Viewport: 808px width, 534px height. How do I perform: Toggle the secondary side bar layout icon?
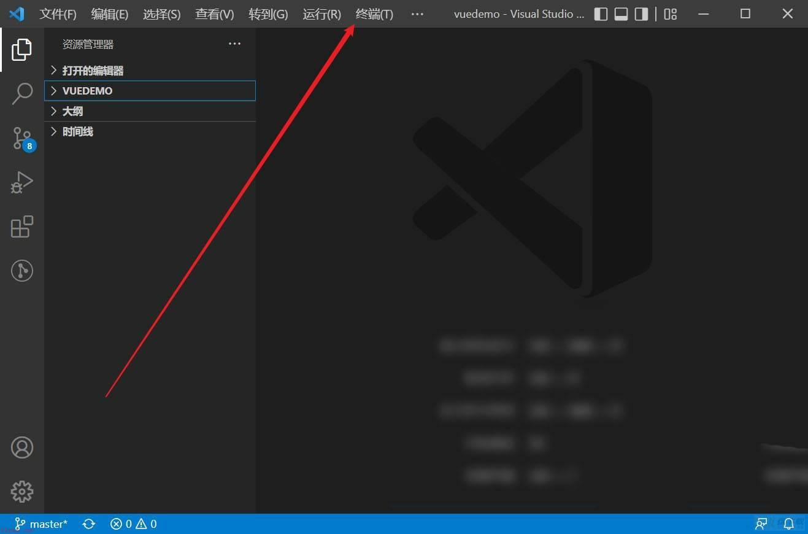click(x=641, y=14)
